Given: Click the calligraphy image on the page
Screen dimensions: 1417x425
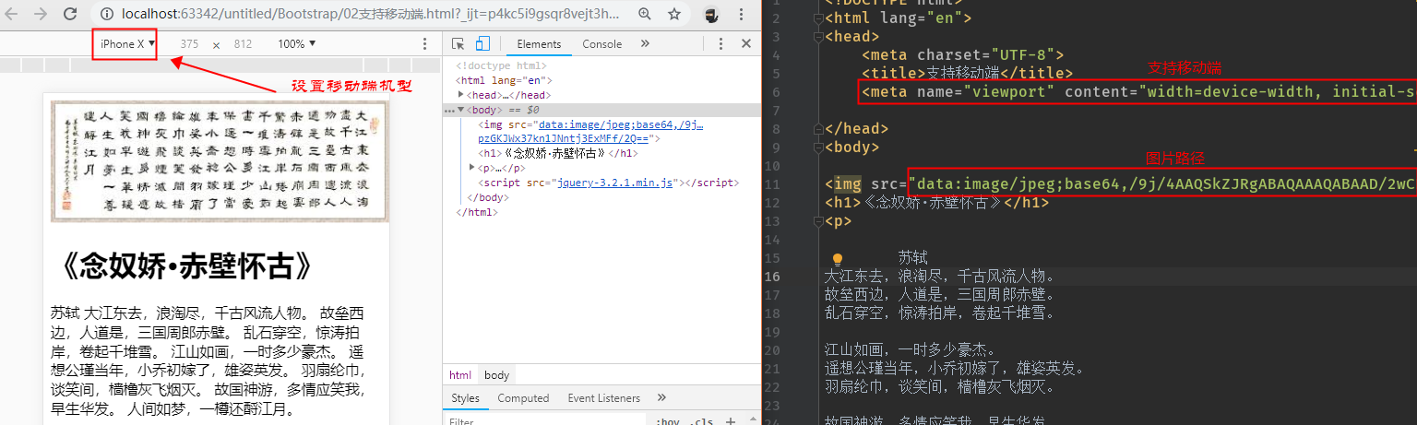Looking at the screenshot, I should click(220, 161).
